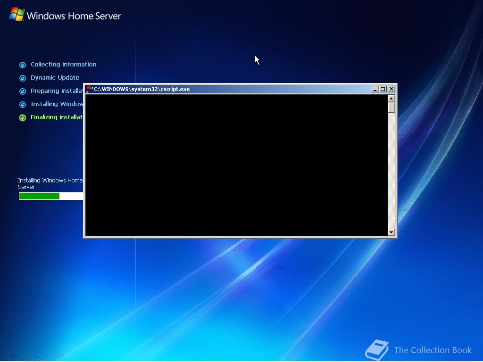Click the Dynamic Update step bullet
The height and width of the screenshot is (362, 483).
pos(23,78)
